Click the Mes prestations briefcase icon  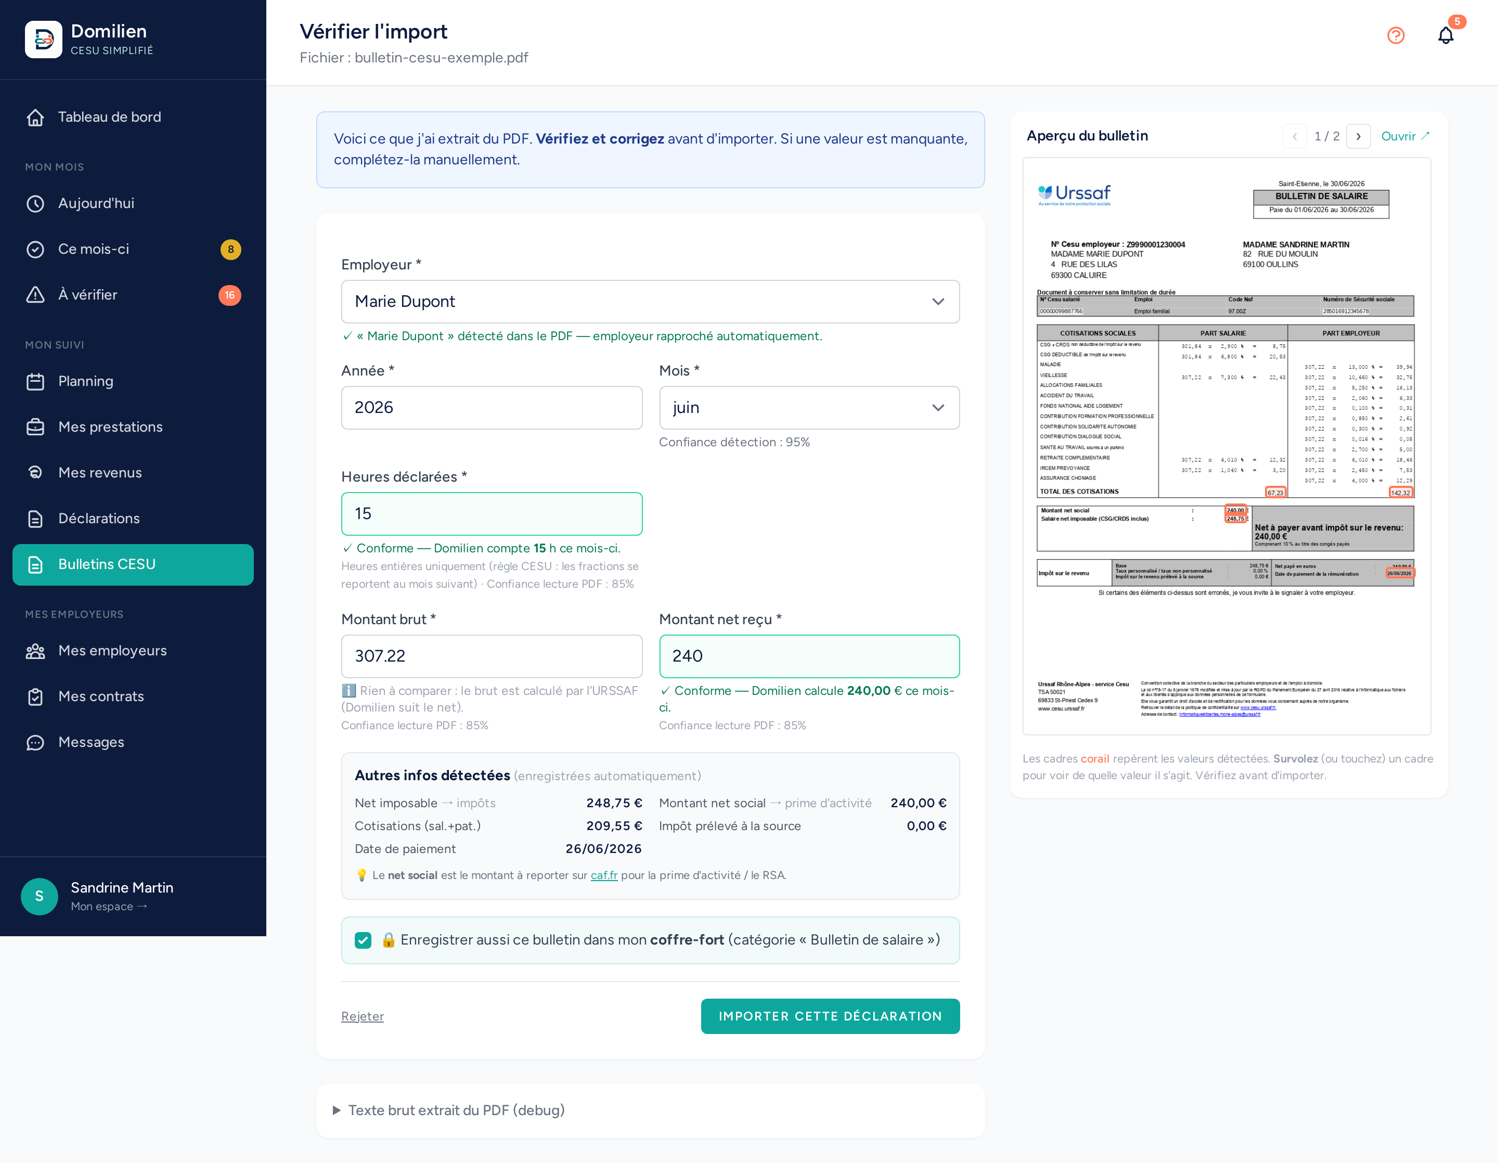click(x=35, y=427)
